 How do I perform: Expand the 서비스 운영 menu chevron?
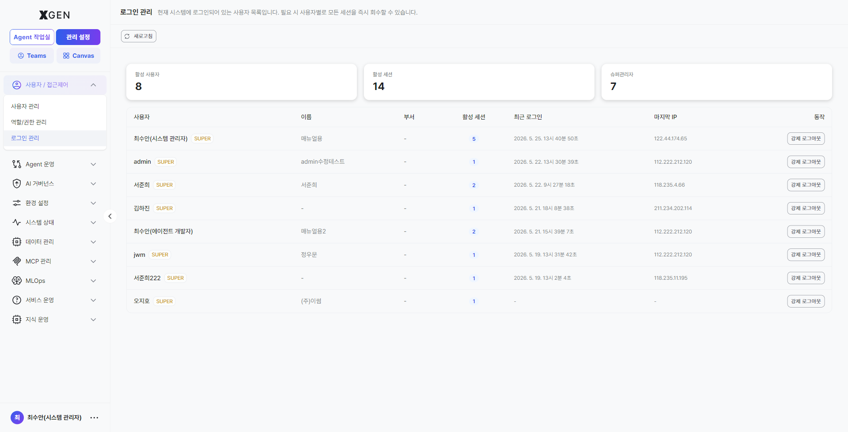[93, 300]
